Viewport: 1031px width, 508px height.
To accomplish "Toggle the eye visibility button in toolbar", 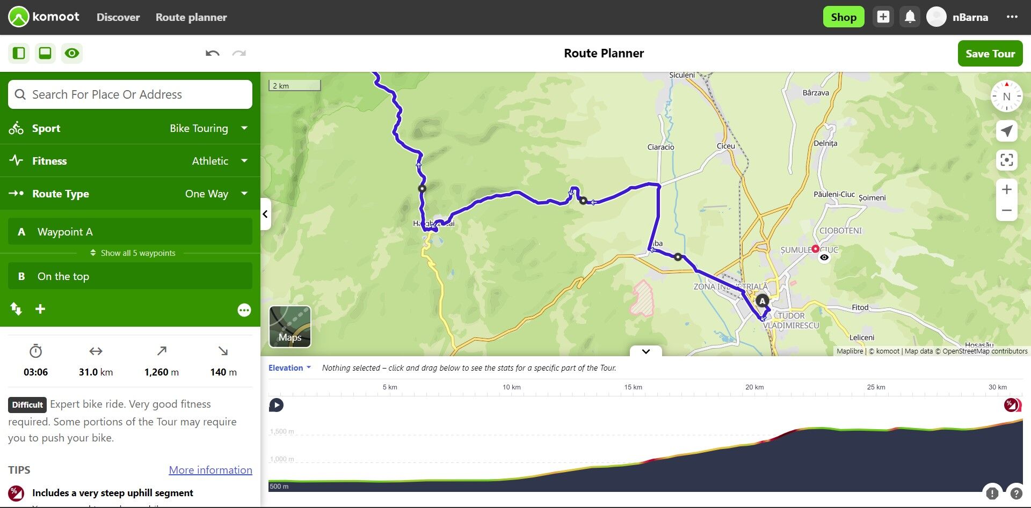I will [71, 53].
